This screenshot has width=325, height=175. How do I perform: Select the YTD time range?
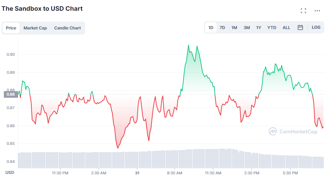coord(272,27)
